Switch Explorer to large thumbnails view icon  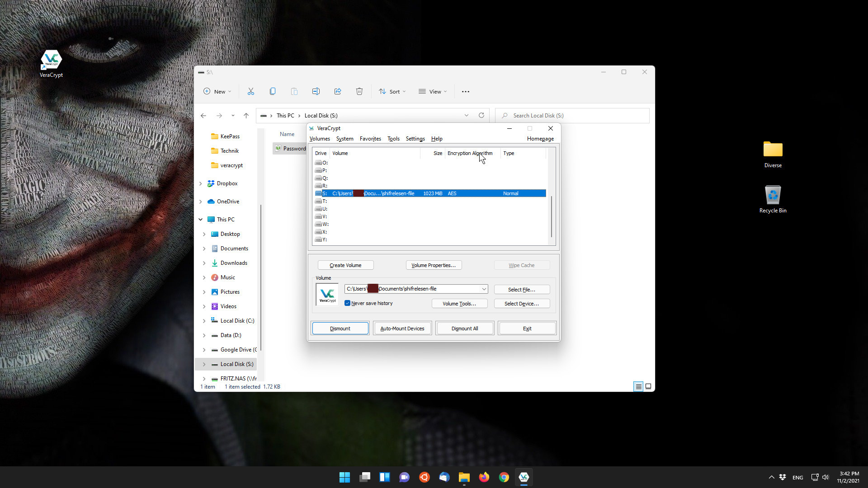point(648,386)
